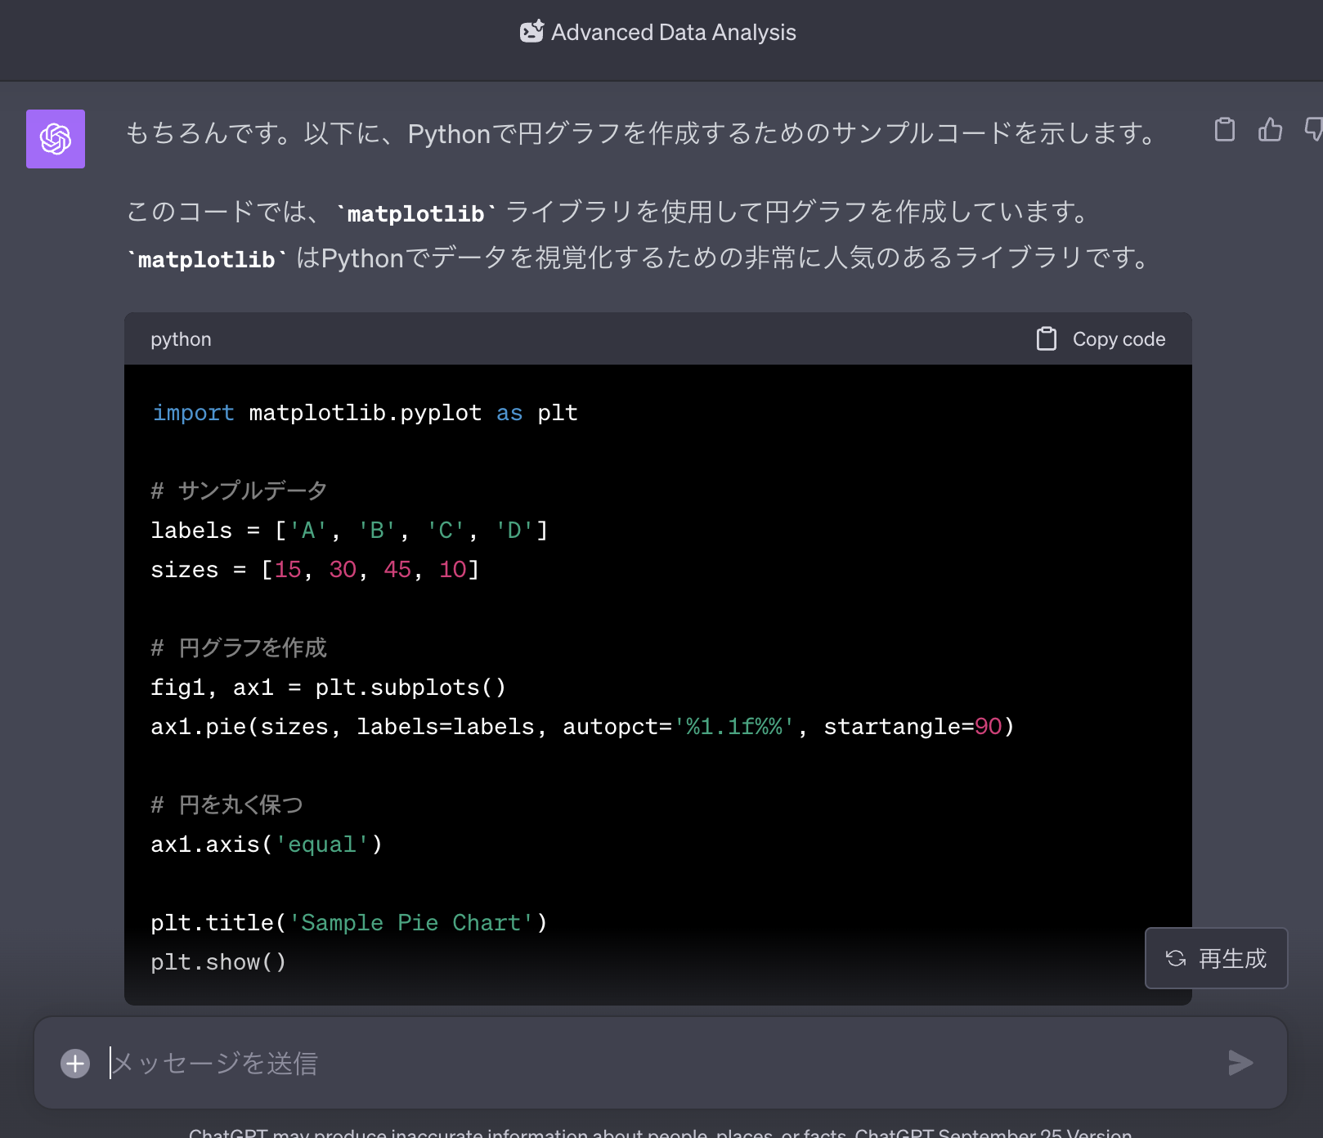This screenshot has height=1138, width=1323.
Task: Click the ChatGPT avatar logo
Action: click(x=56, y=139)
